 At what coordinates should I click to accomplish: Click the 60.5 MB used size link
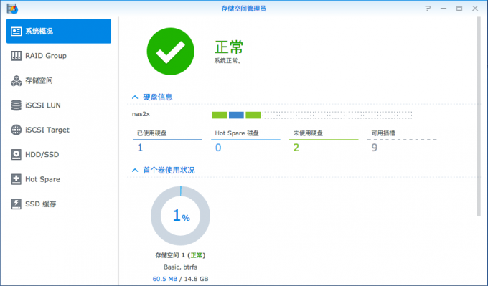tap(164, 279)
